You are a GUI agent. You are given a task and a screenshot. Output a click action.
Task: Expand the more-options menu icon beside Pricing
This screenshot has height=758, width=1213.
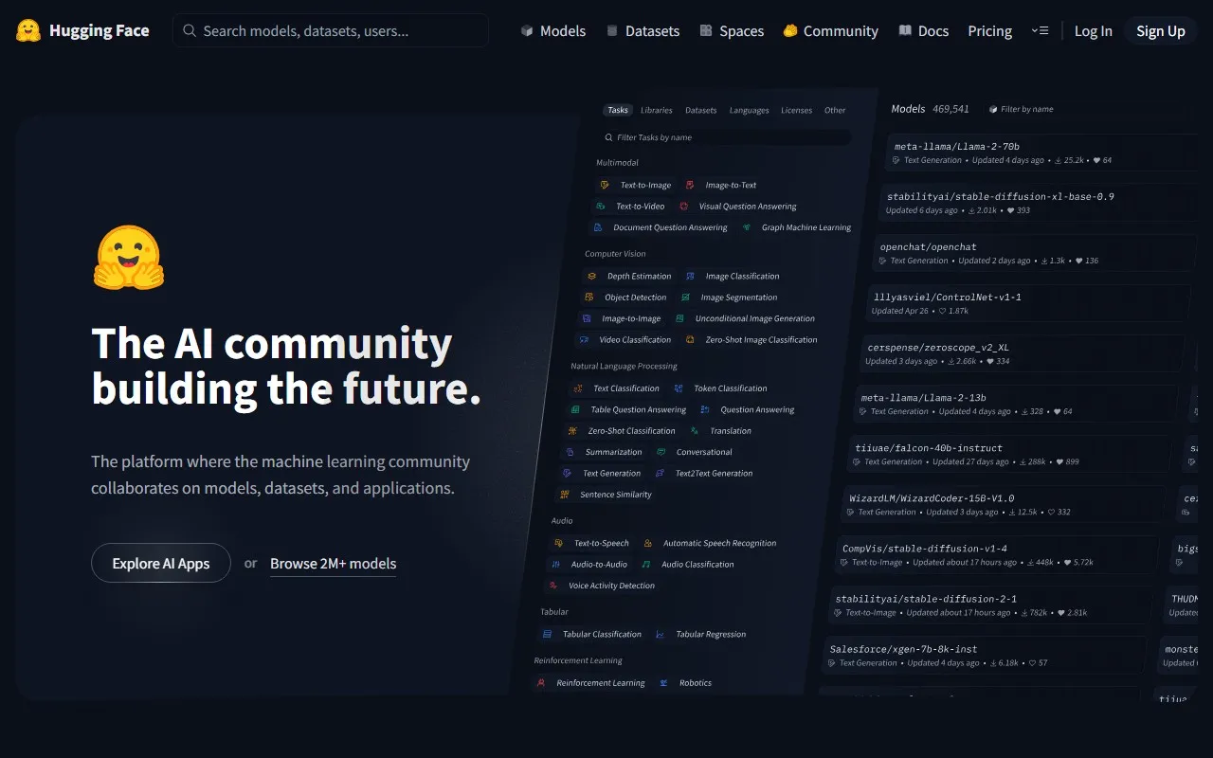(1040, 31)
